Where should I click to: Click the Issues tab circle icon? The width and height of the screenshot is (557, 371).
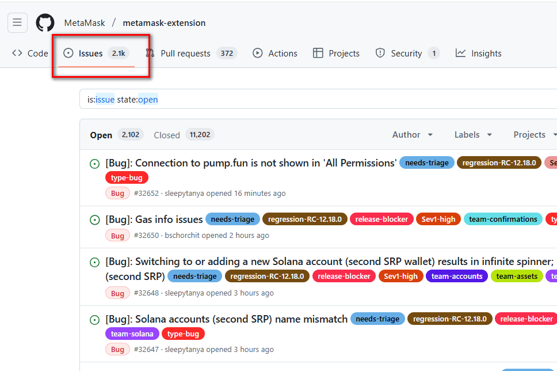coord(68,53)
